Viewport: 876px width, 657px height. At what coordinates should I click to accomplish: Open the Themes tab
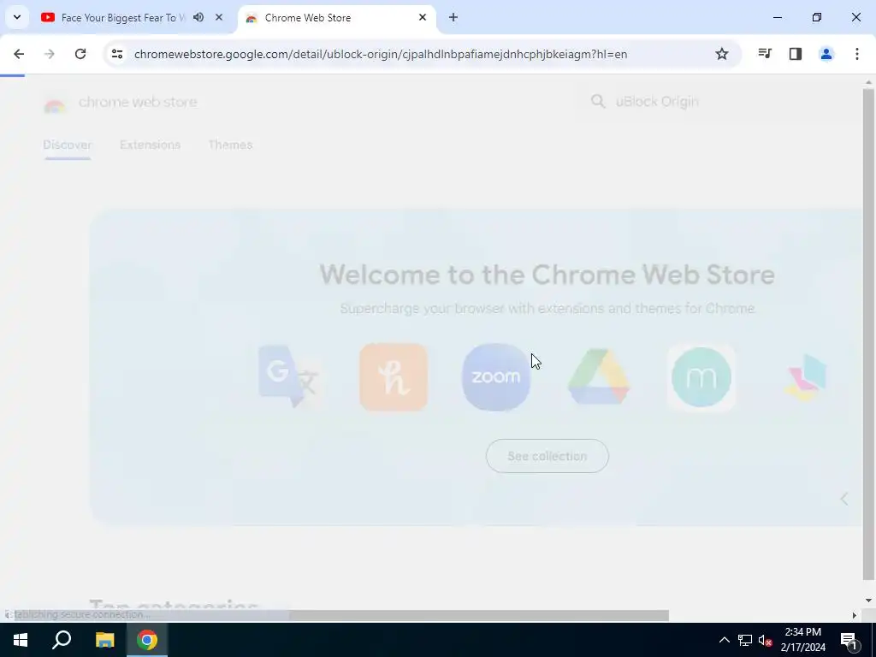coord(230,145)
